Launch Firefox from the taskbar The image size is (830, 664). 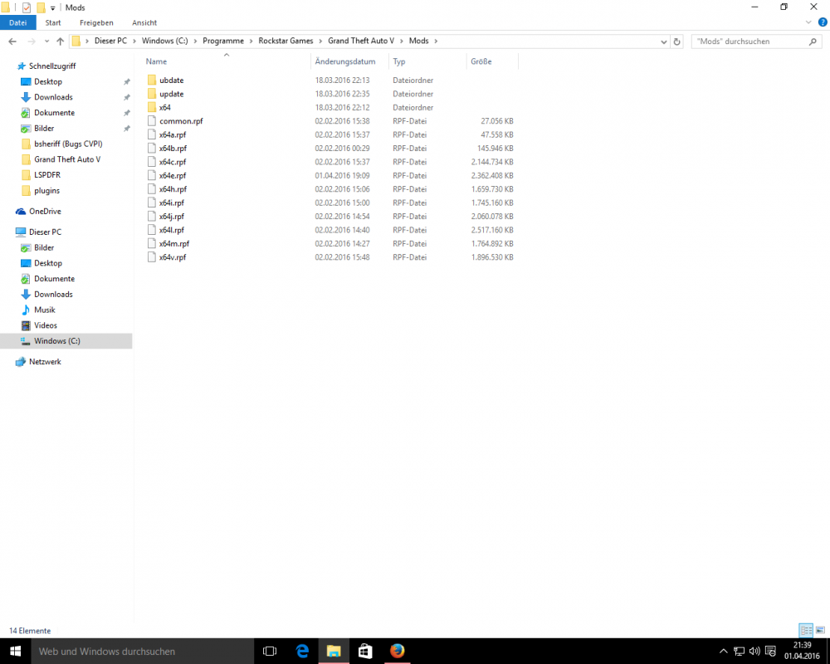(397, 651)
